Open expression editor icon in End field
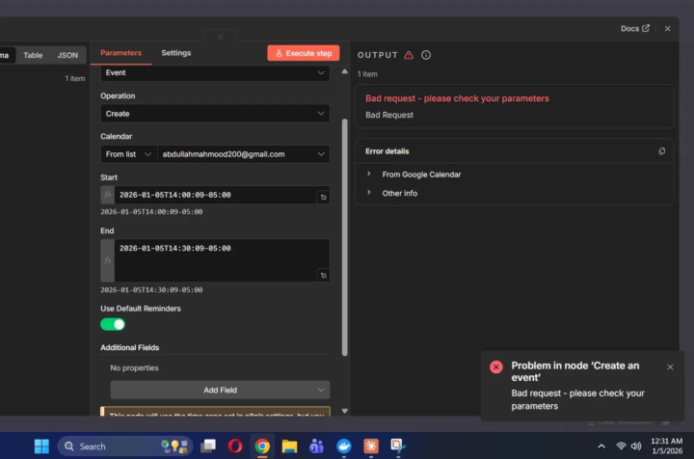Screen dimensions: 694x459 [324, 276]
